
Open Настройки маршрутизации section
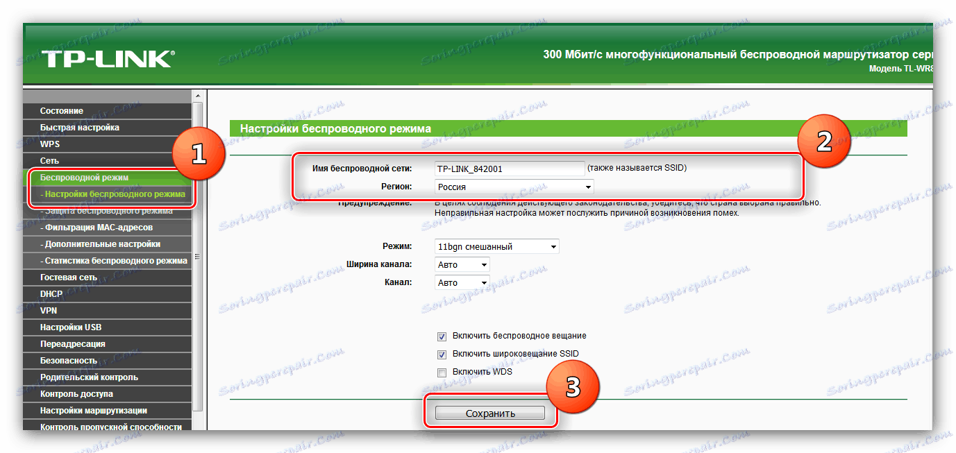click(x=107, y=411)
